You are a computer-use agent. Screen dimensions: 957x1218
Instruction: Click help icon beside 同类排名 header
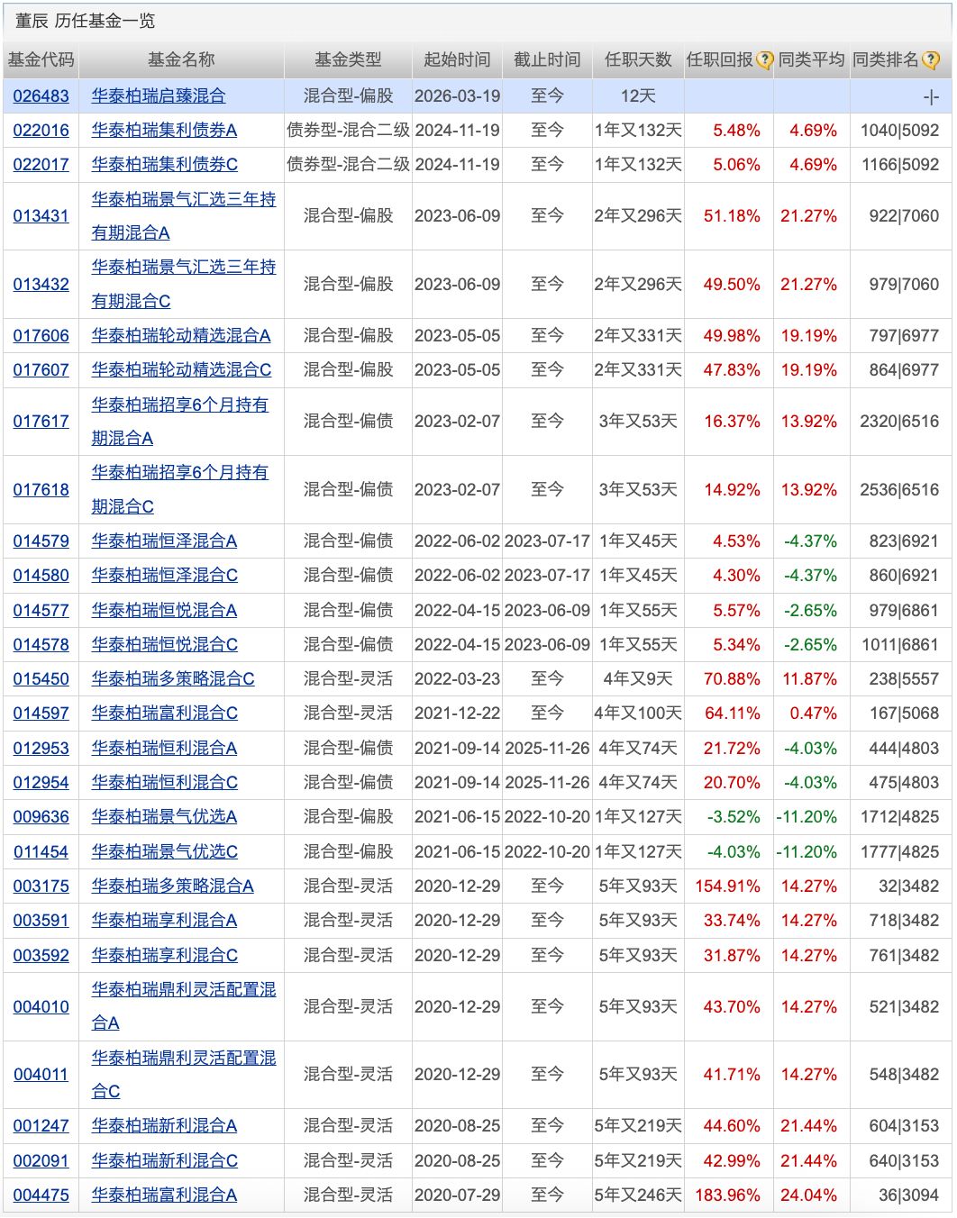pyautogui.click(x=930, y=60)
